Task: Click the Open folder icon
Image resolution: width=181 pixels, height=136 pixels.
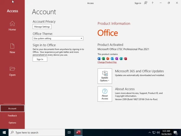Action: pyautogui.click(x=12, y=69)
